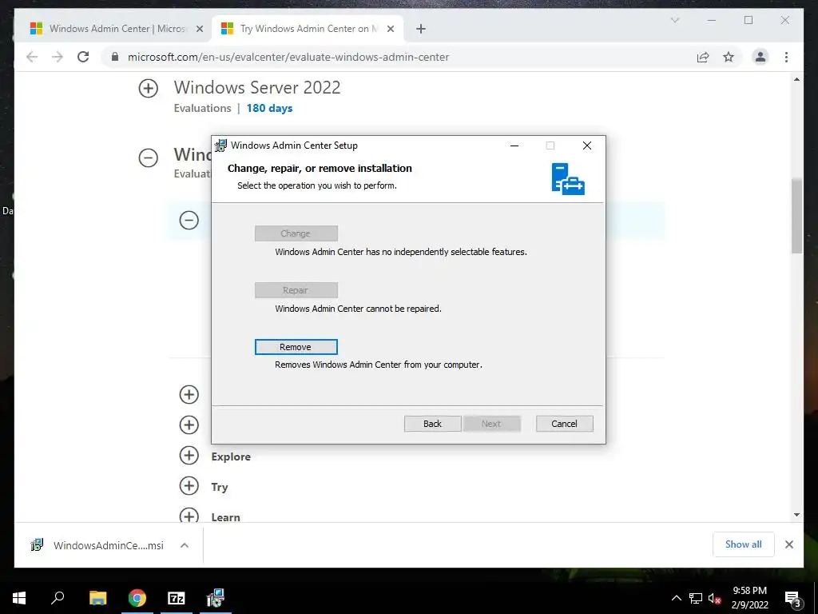
Task: Open File Explorer from taskbar
Action: [x=97, y=598]
